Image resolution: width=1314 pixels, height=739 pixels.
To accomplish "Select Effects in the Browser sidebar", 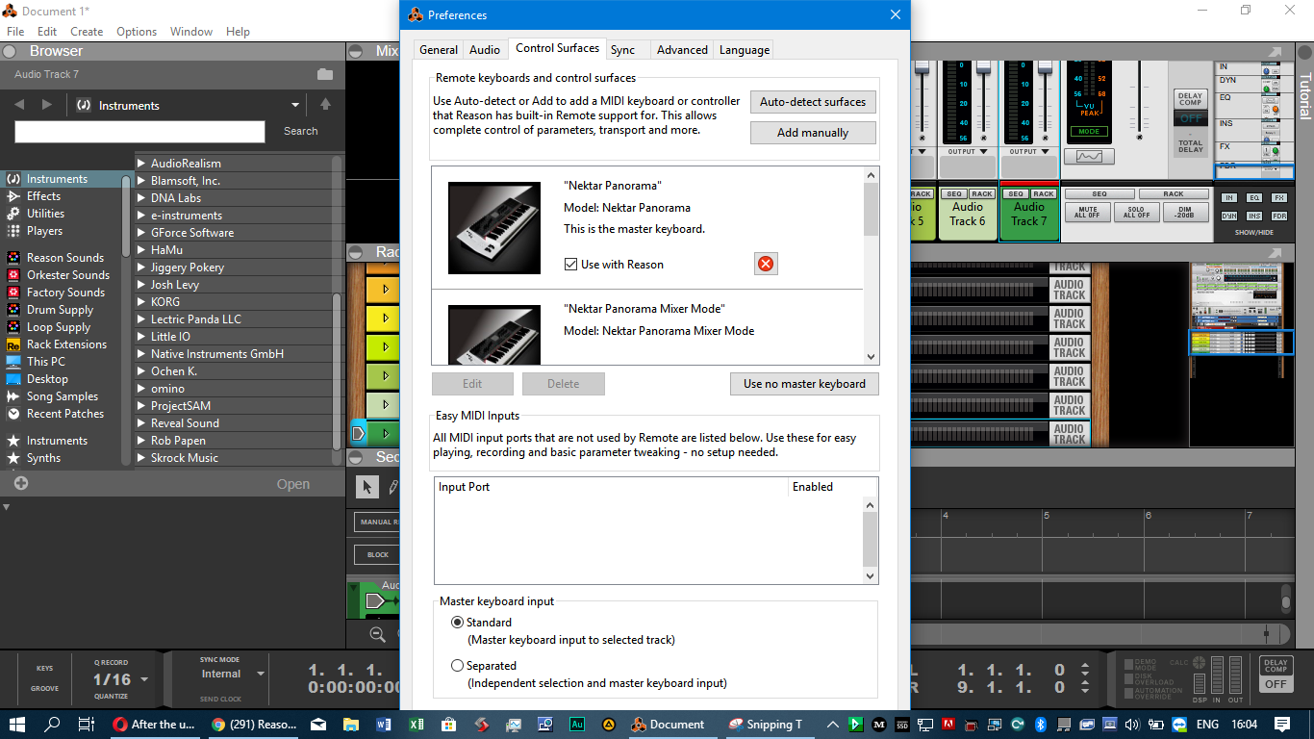I will pos(43,196).
